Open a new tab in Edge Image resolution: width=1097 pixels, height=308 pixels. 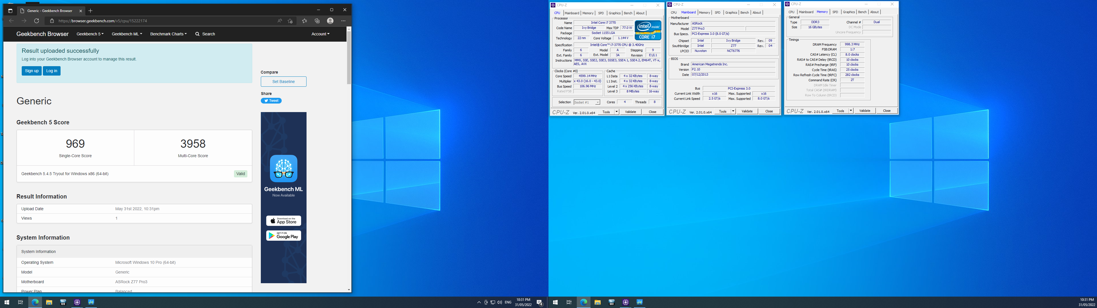pos(90,11)
